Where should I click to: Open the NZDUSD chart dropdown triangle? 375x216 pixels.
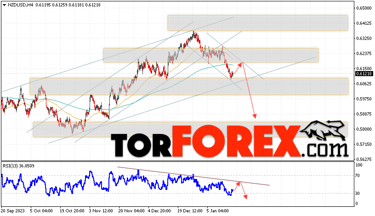(x=4, y=5)
